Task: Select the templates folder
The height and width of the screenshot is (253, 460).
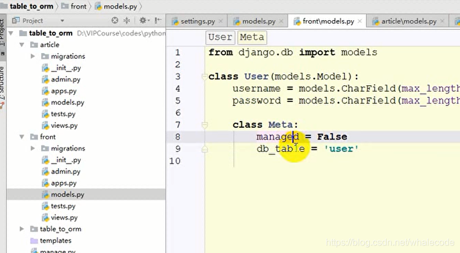Action: point(55,240)
